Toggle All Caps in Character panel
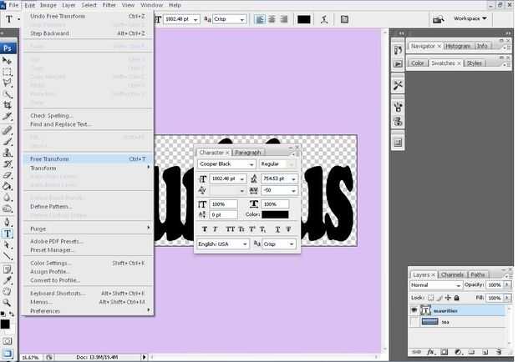This screenshot has width=518, height=362. 231,229
